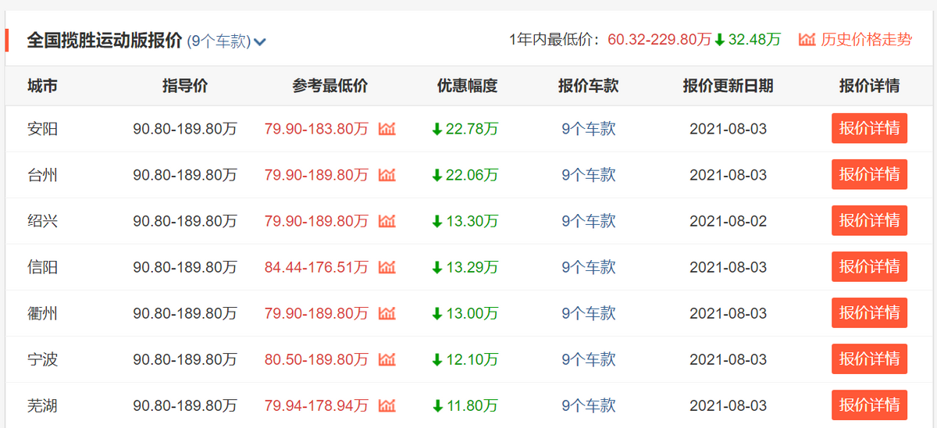Click guide price 90.80-189.80万 for 台州
Viewport: 937px width, 428px height.
click(185, 175)
